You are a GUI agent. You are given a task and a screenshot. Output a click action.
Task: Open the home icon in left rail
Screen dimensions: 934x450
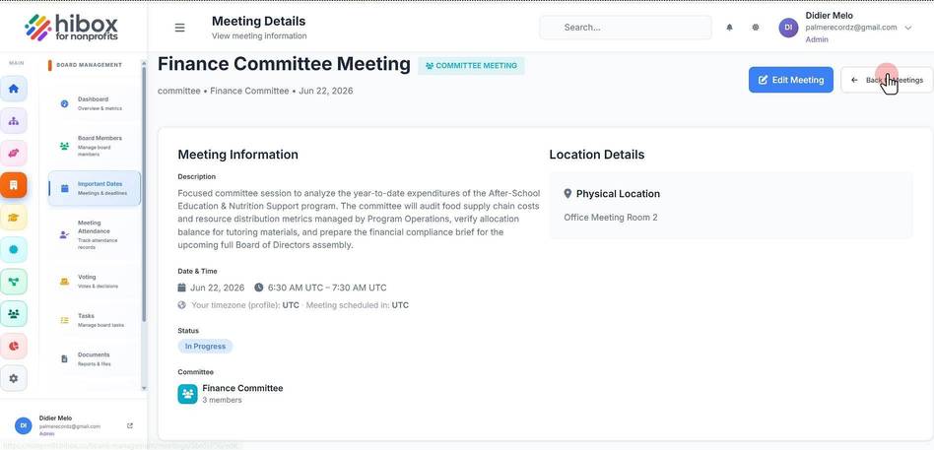point(14,89)
